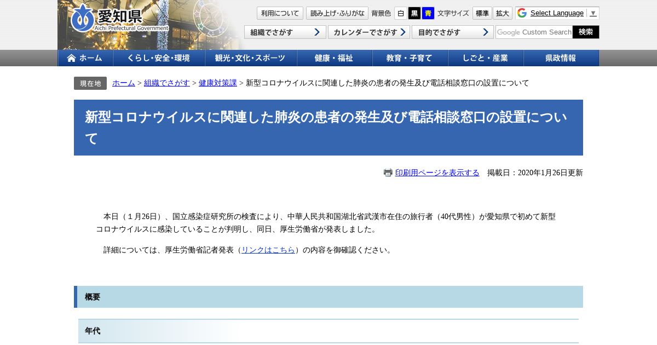This screenshot has height=345, width=657.
Task: Click the 現在地 label
Action: 90,83
